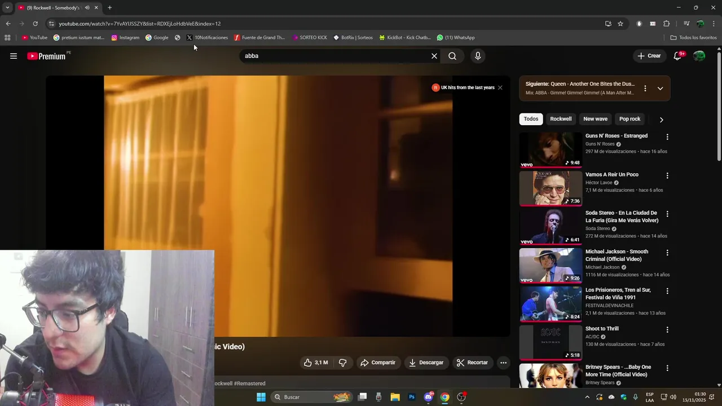Select the Pop rock filter chip
The image size is (722, 406).
(x=629, y=119)
